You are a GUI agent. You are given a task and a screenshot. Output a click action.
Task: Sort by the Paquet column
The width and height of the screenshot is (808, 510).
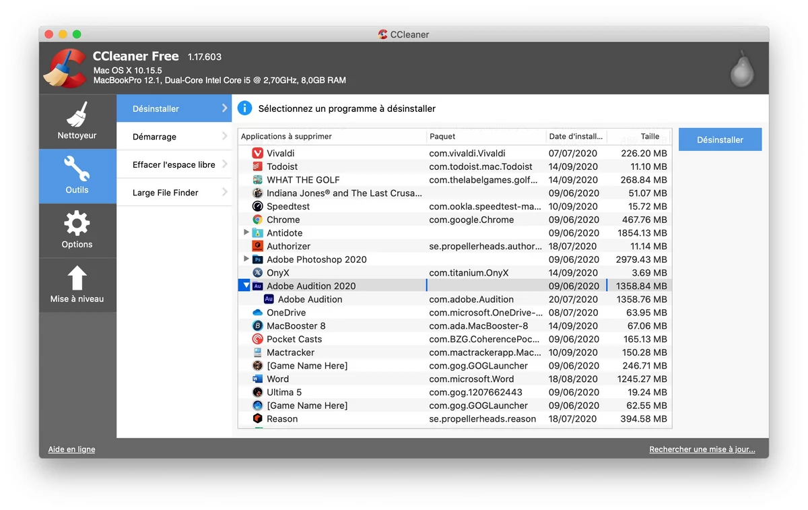pyautogui.click(x=486, y=137)
